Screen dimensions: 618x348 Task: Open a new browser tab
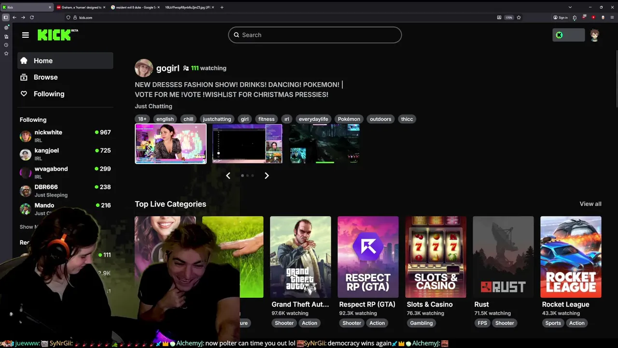(222, 7)
